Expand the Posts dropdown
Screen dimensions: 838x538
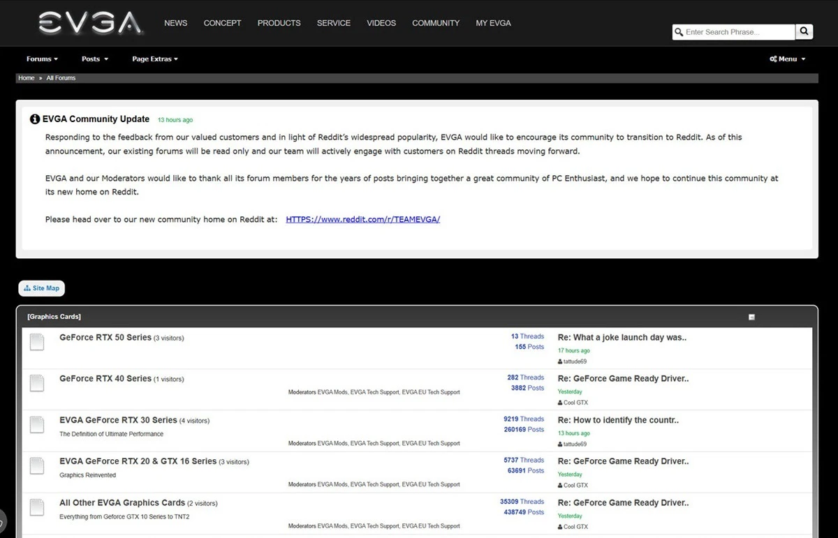click(x=94, y=59)
